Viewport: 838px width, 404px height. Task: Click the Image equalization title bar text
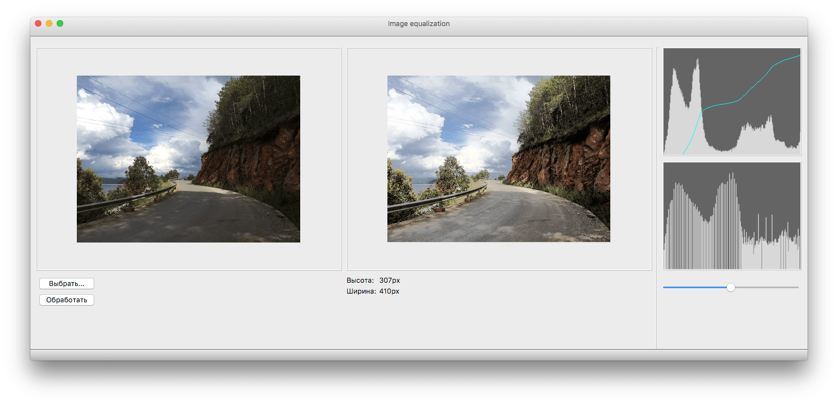418,23
